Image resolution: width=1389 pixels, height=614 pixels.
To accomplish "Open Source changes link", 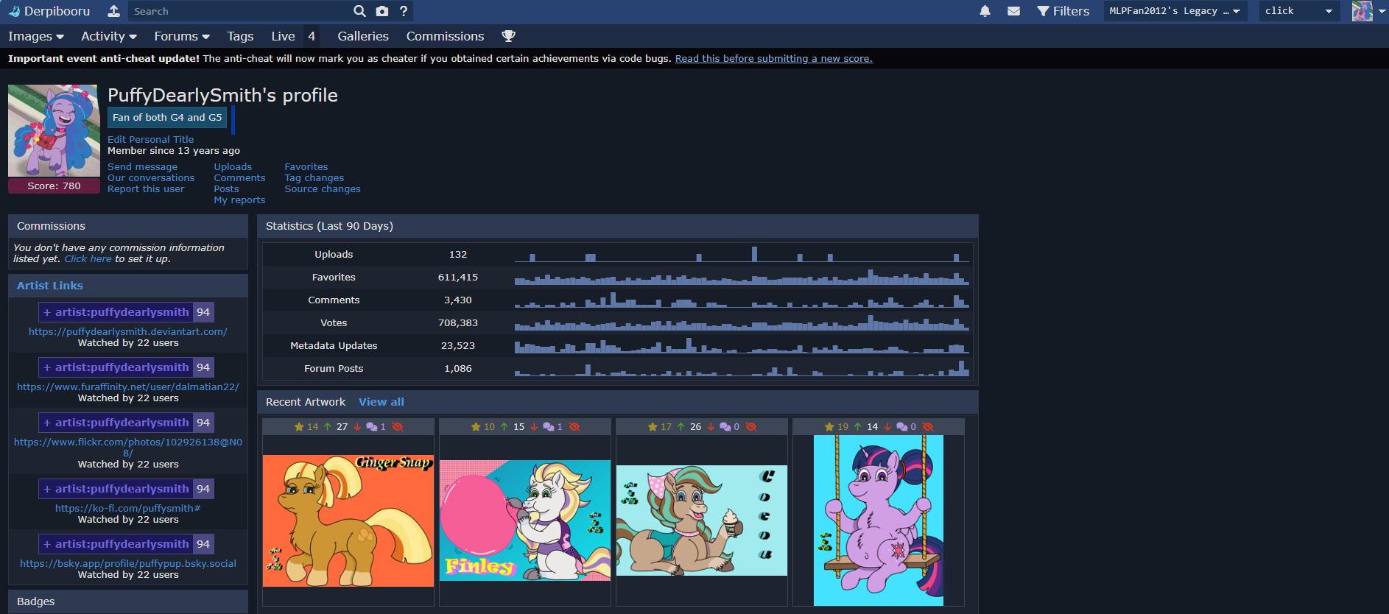I will pyautogui.click(x=323, y=189).
